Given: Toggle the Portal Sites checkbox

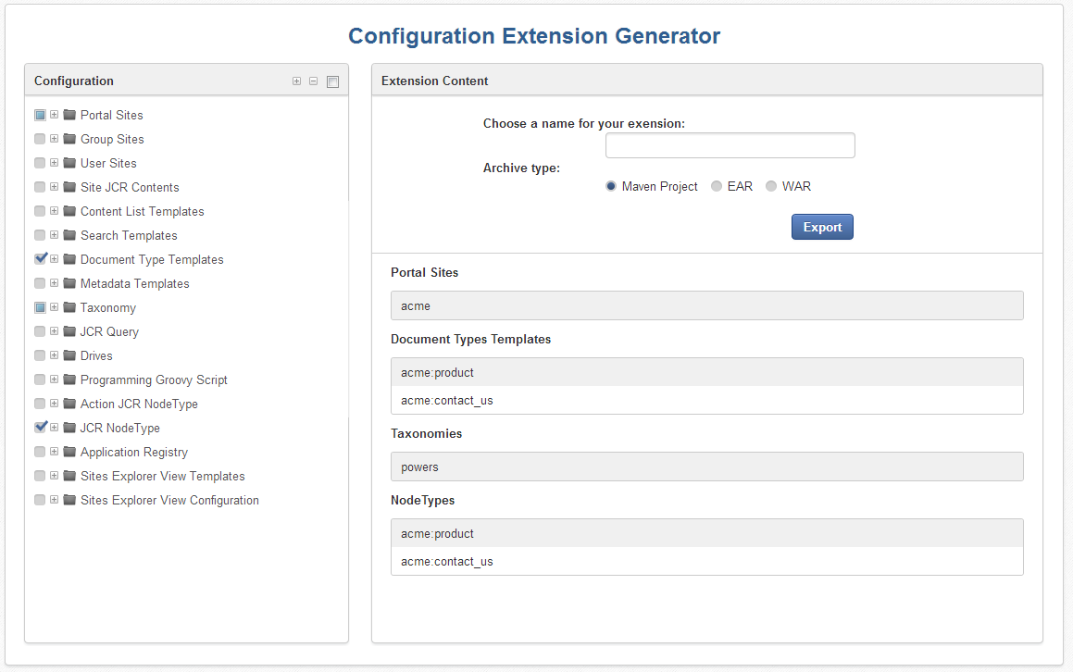Looking at the screenshot, I should pos(41,115).
